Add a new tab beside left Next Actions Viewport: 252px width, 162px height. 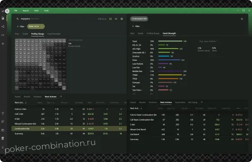61,96
